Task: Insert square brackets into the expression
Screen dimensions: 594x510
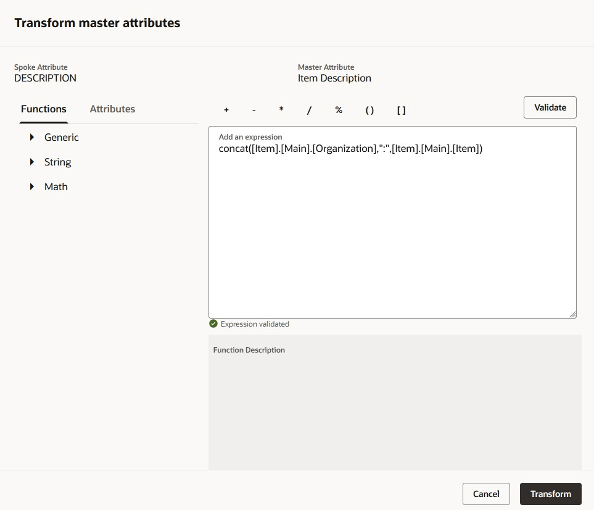Action: [x=401, y=110]
